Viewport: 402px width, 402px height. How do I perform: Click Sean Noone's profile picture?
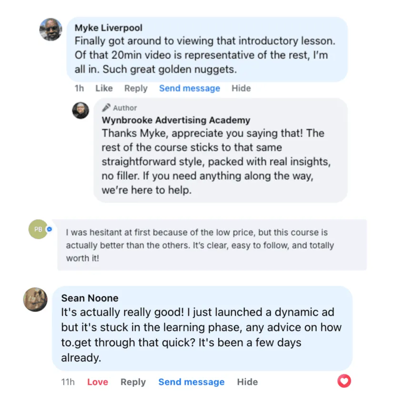[35, 300]
